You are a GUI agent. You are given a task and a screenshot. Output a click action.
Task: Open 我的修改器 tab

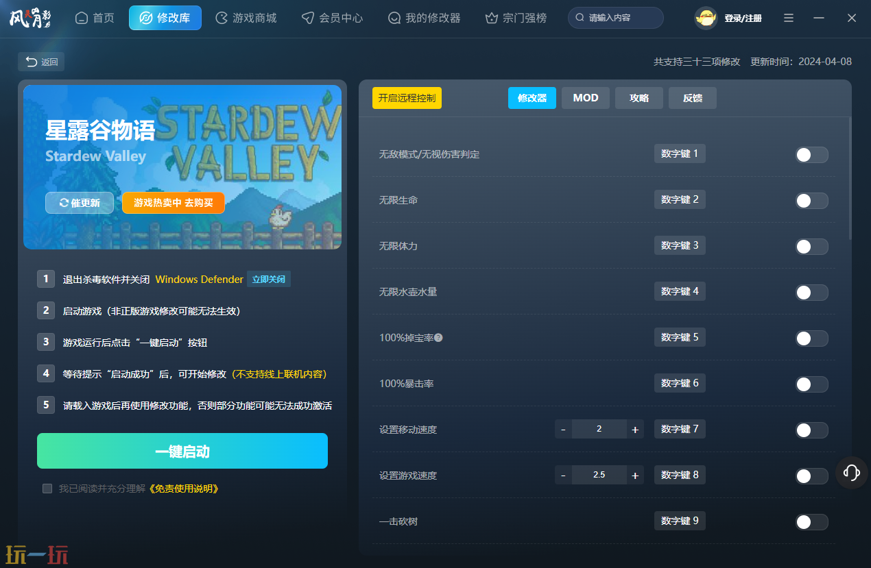click(x=424, y=18)
